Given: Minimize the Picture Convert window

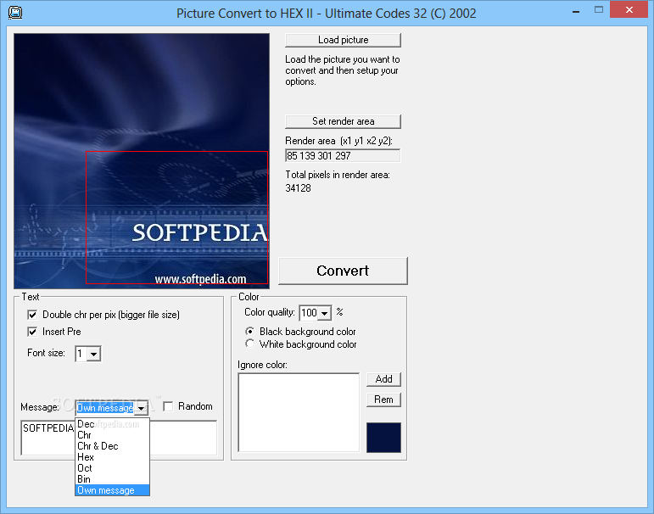Looking at the screenshot, I should pyautogui.click(x=576, y=10).
